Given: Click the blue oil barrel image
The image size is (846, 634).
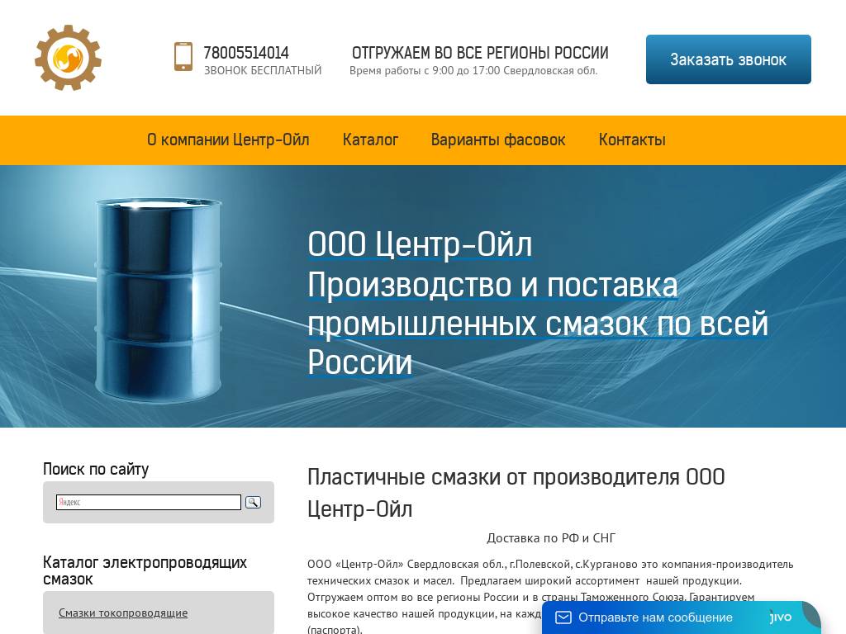Looking at the screenshot, I should (158, 300).
